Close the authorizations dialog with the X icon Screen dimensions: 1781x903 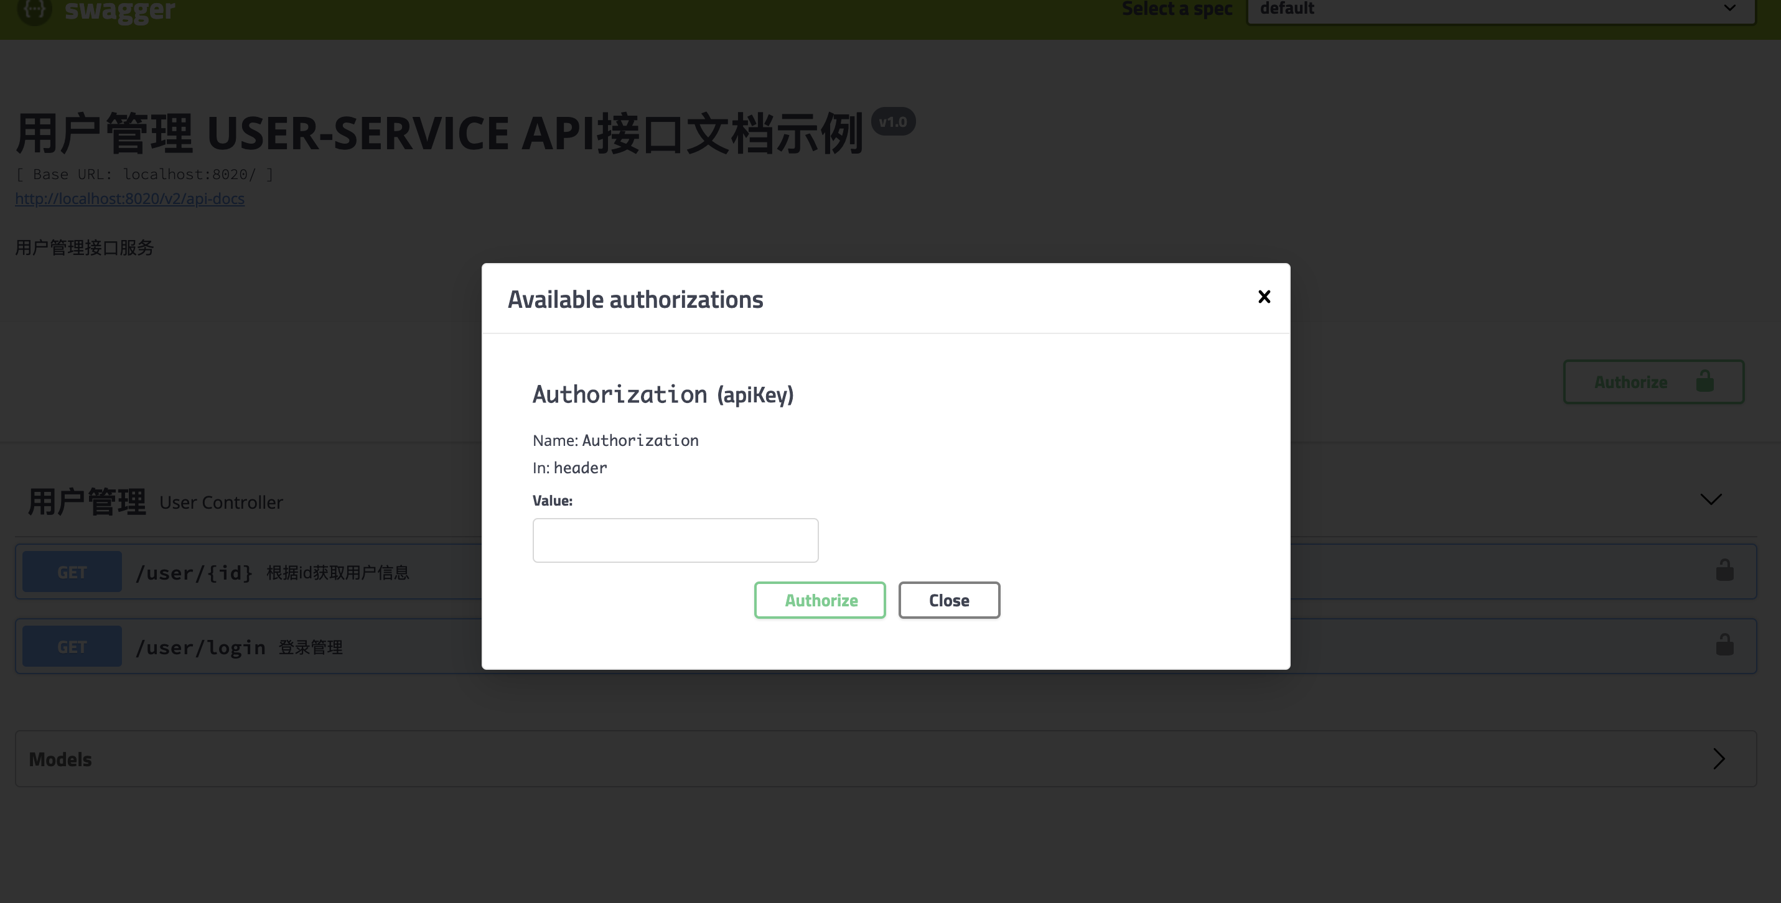click(1264, 297)
